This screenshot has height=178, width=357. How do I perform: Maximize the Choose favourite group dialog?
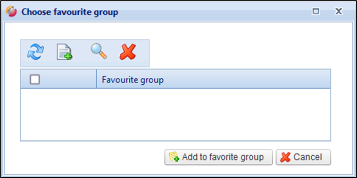pos(316,11)
